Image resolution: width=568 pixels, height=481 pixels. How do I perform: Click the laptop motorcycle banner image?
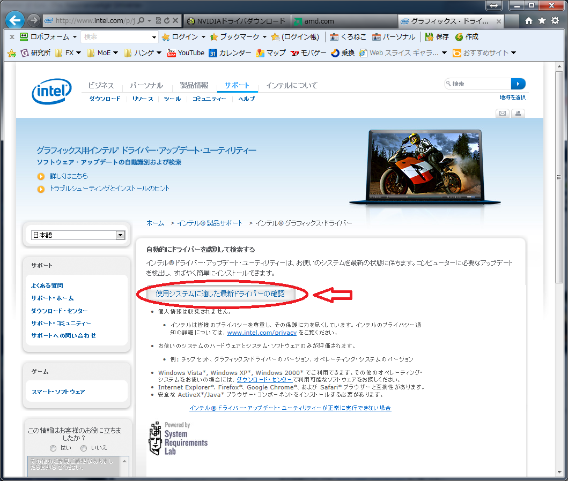tap(425, 167)
